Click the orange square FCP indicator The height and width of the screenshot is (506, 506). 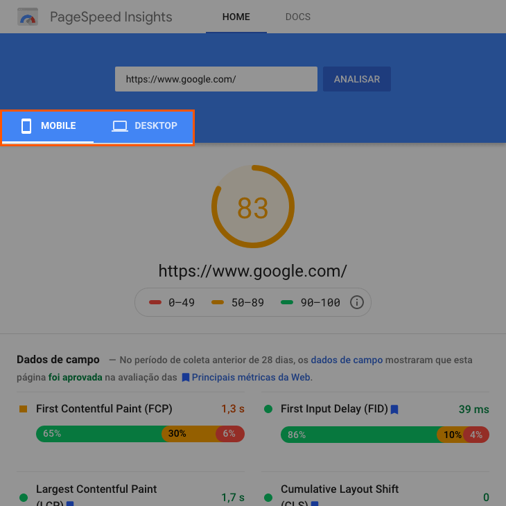point(24,409)
